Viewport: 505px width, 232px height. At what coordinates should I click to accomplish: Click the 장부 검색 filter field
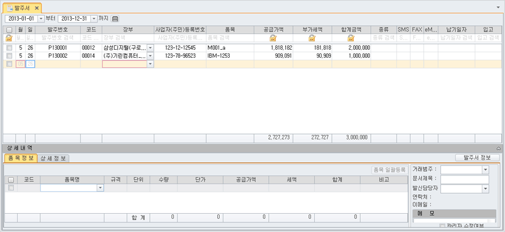point(128,38)
